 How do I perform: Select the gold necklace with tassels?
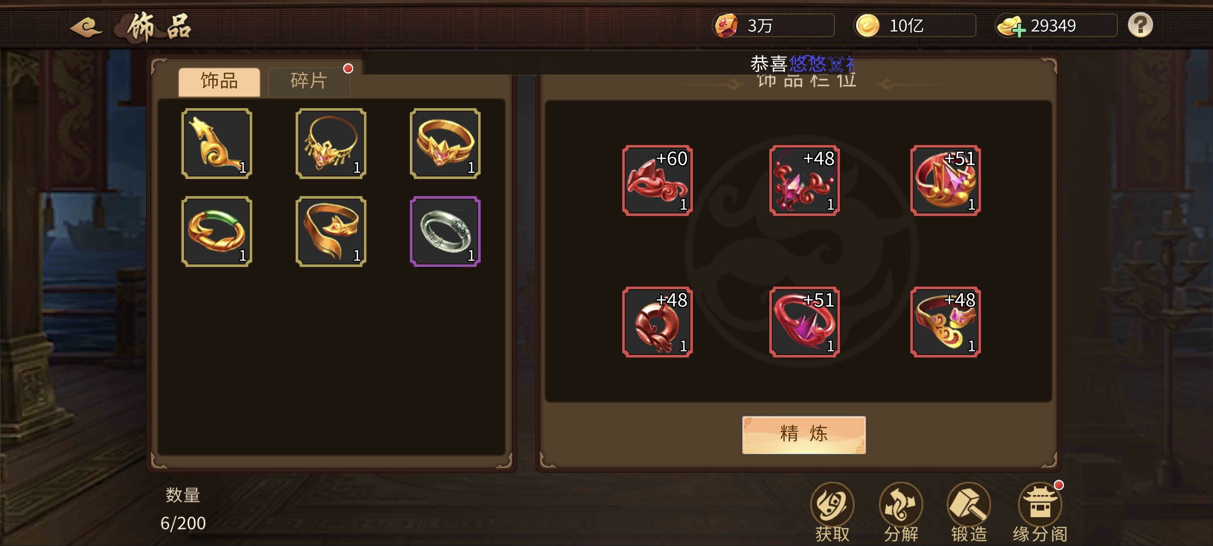(x=331, y=144)
